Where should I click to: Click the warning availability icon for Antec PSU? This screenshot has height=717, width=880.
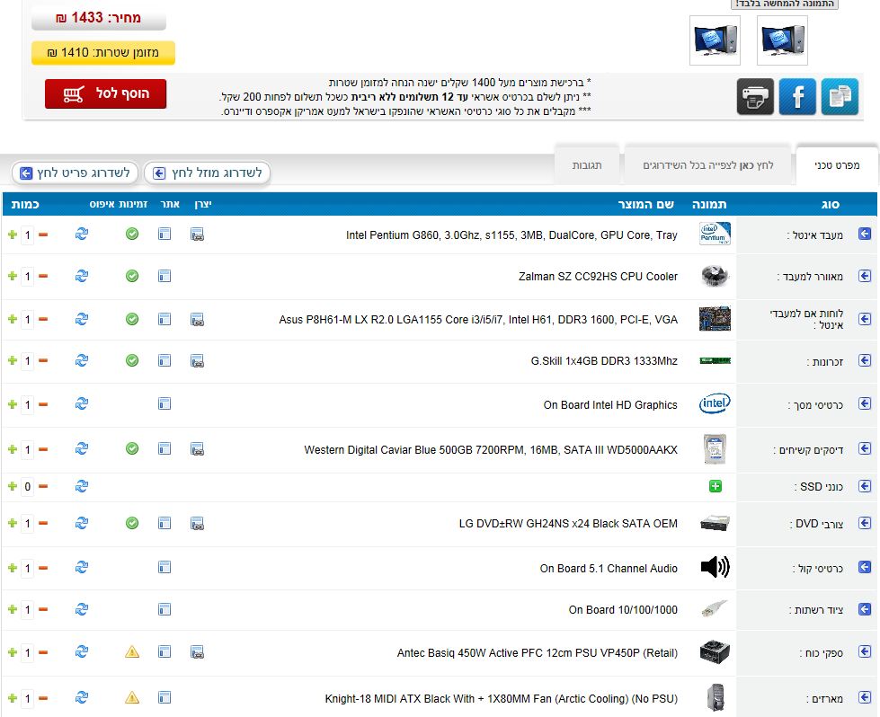click(x=132, y=652)
